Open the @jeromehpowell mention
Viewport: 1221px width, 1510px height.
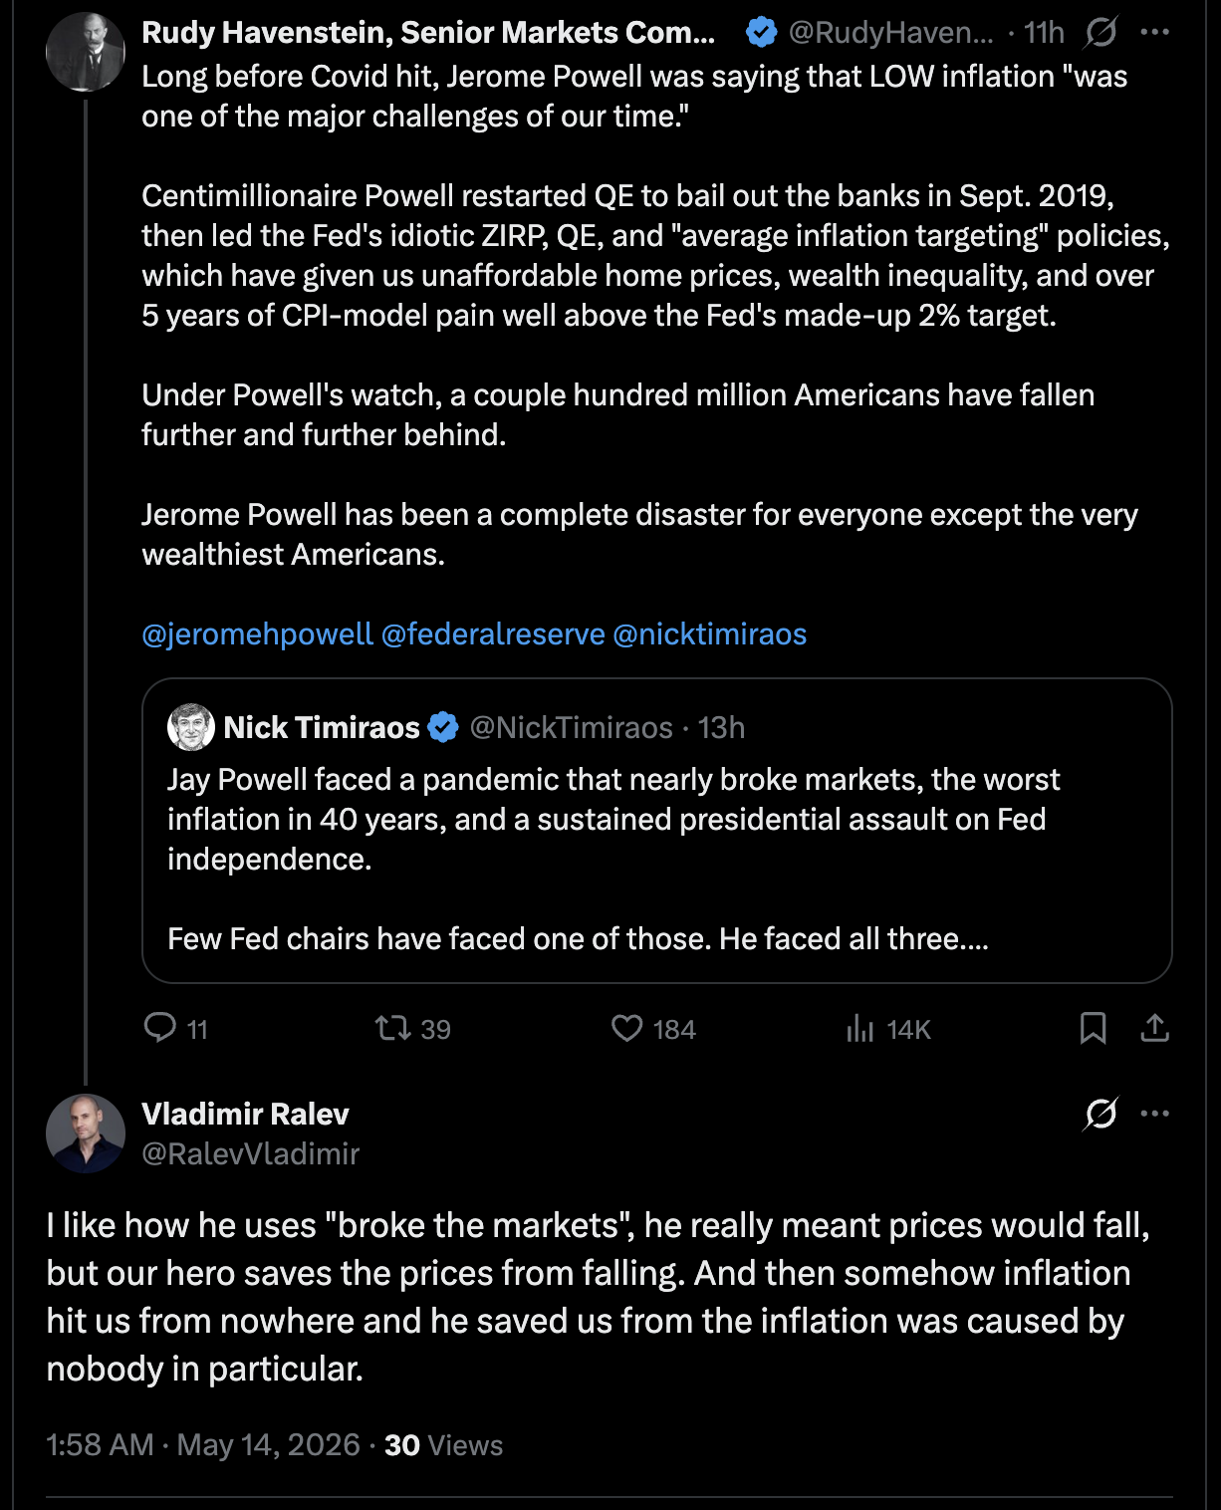(257, 634)
